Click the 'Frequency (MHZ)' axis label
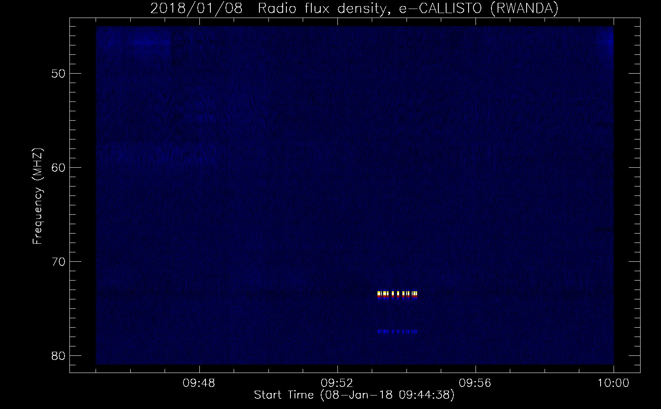The image size is (661, 409). 38,196
